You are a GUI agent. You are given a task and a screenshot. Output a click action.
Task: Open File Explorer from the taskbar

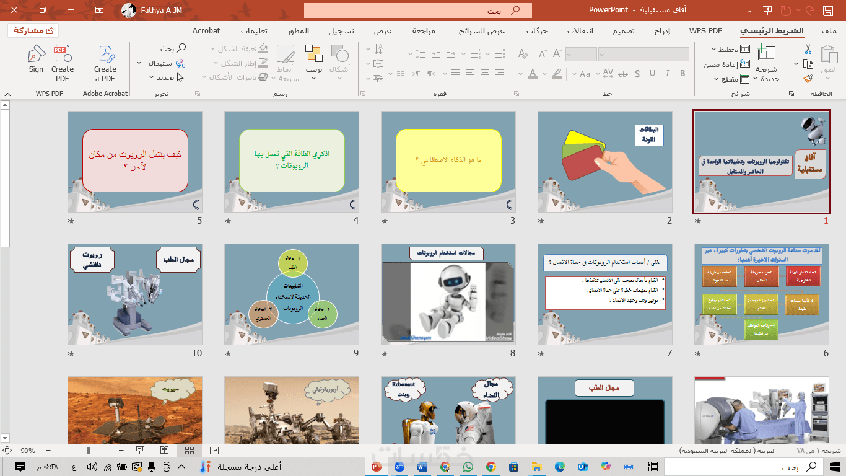536,466
